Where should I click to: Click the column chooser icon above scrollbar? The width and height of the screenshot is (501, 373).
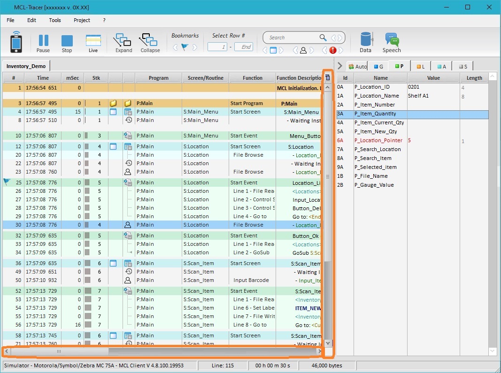[328, 77]
